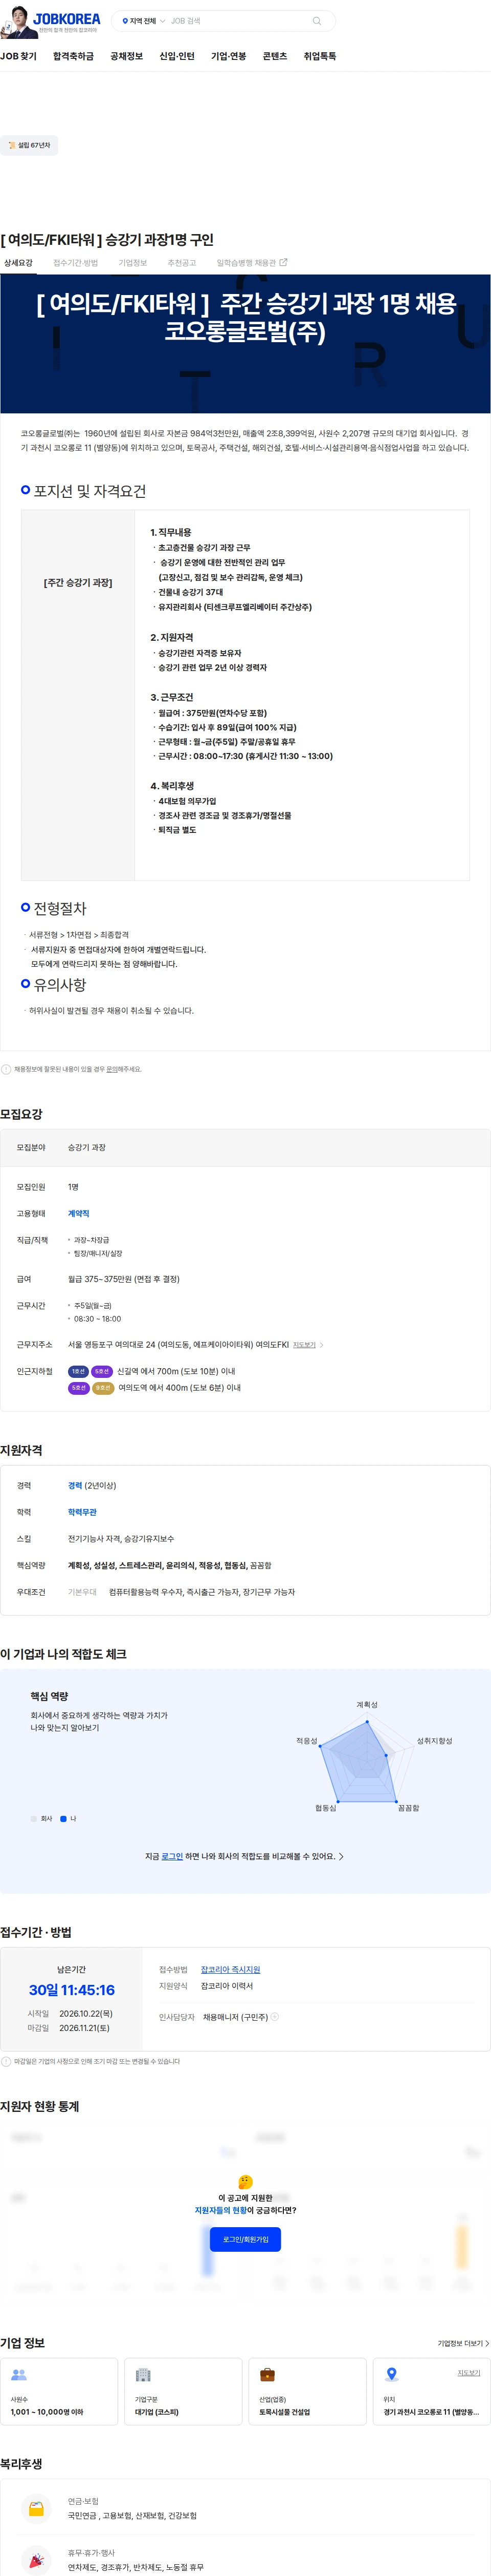Select the 기업정보 tab
Viewport: 491px width, 2576px height.
click(133, 263)
